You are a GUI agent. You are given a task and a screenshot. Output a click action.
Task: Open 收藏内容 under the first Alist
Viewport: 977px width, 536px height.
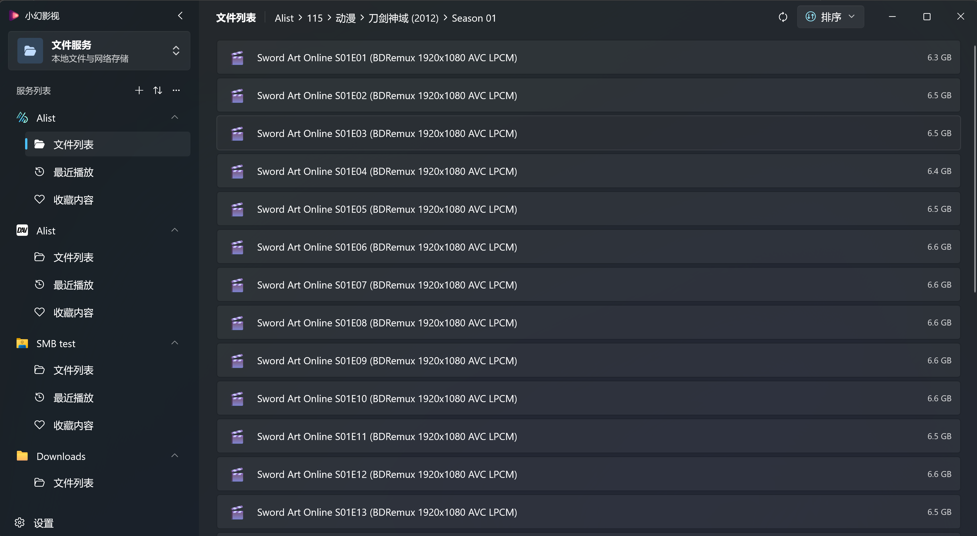[x=108, y=200]
